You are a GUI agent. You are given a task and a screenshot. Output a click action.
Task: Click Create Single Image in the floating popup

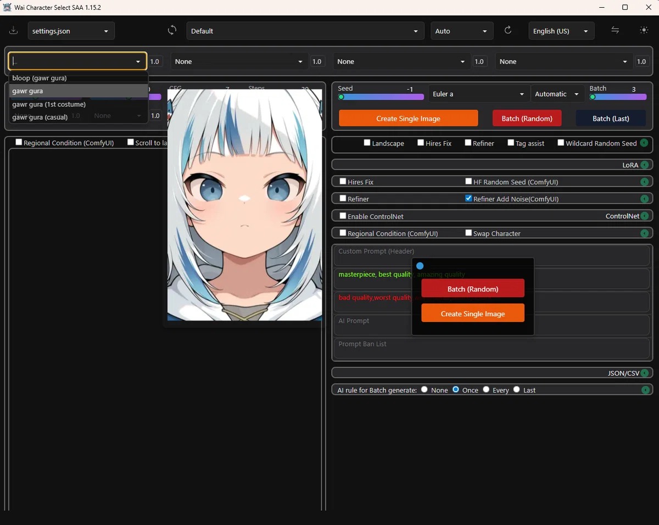tap(473, 313)
